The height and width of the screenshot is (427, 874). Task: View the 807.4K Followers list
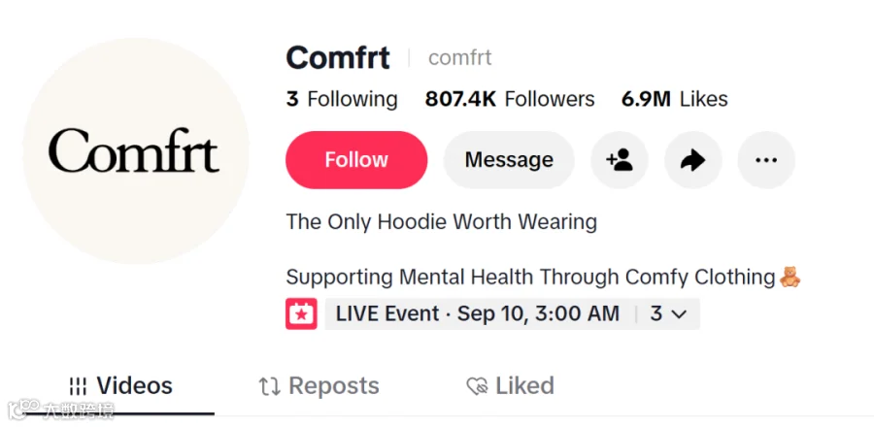510,99
